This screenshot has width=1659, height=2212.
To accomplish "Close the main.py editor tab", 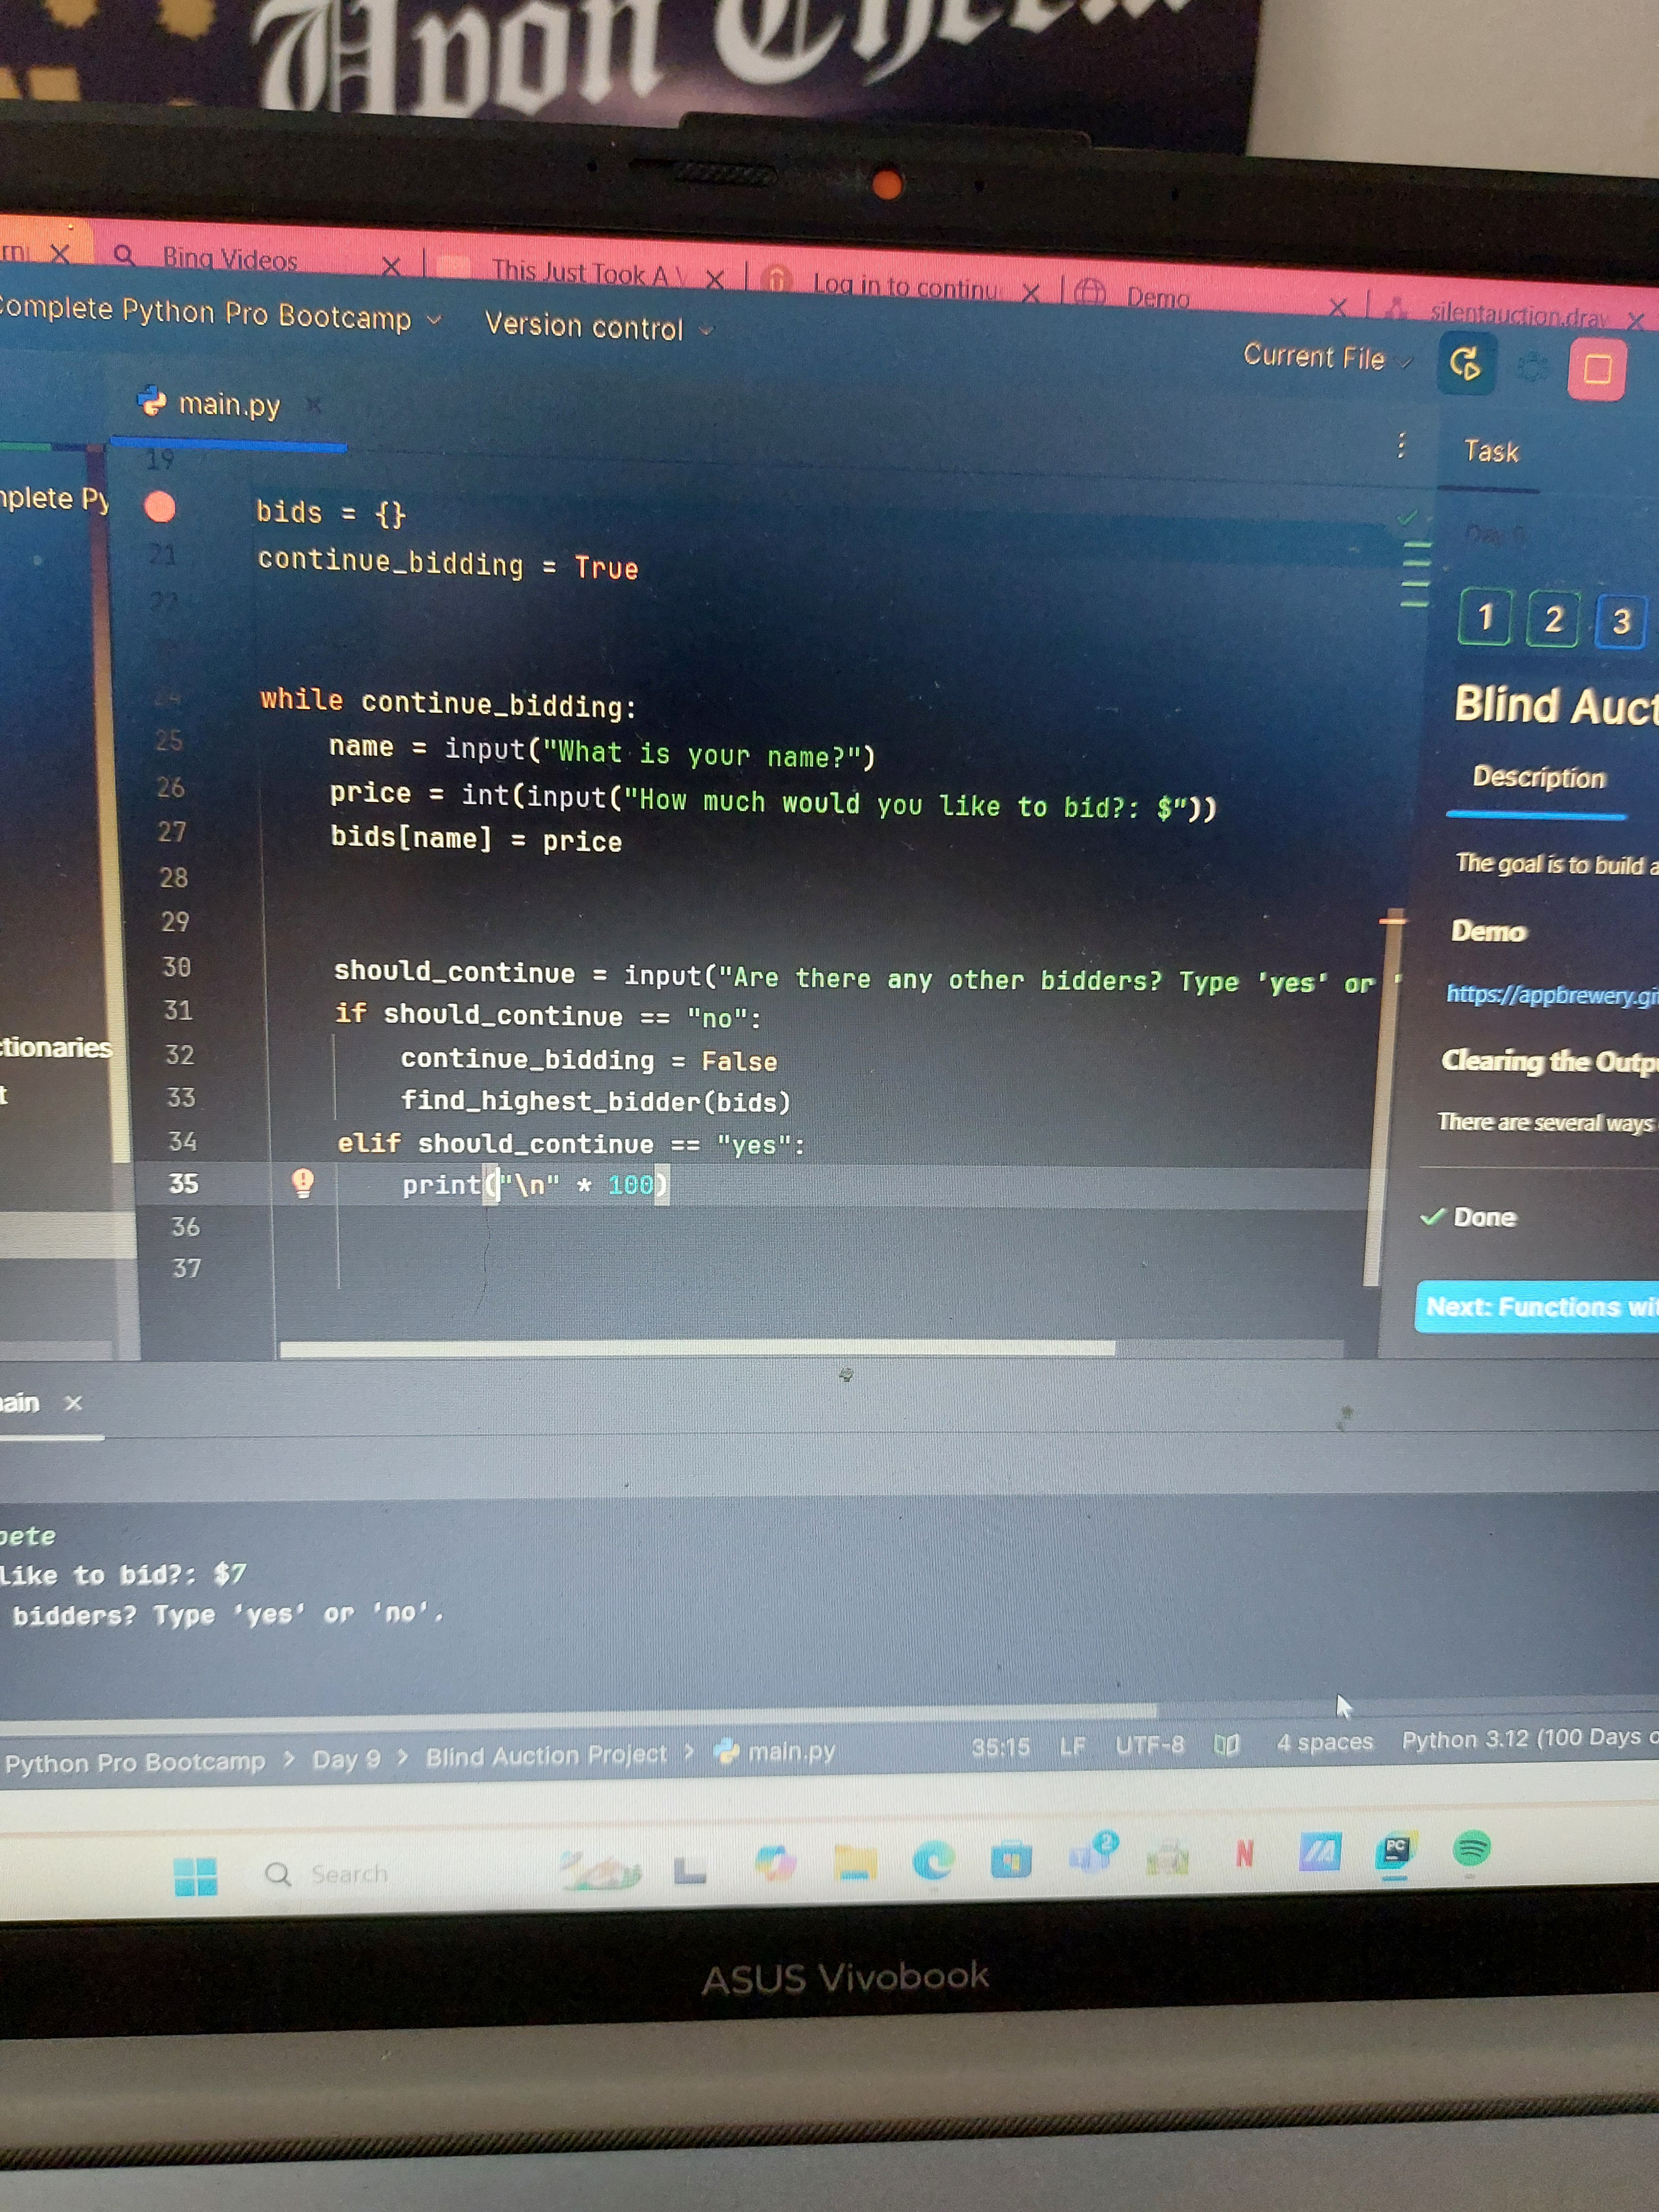I will (314, 405).
